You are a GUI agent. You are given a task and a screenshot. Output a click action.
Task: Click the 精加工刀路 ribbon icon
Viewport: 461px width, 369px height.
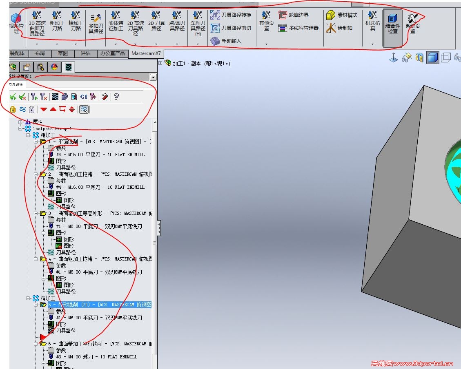tap(76, 21)
